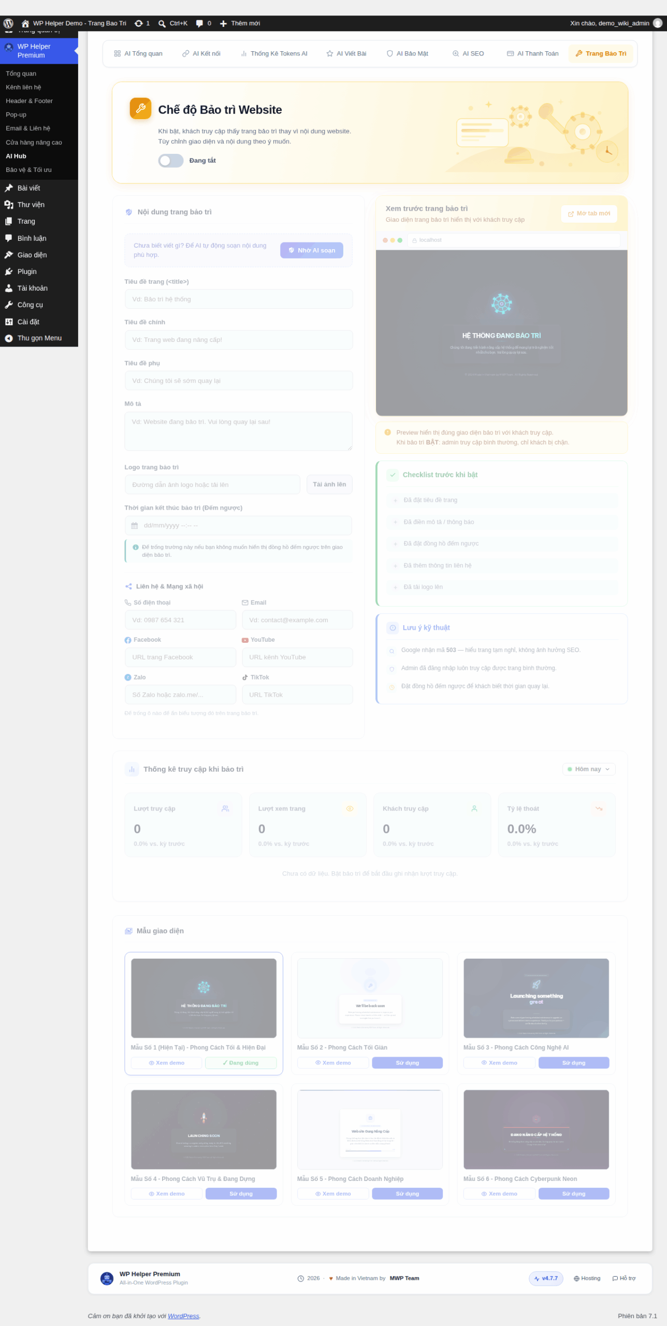667x1326 pixels.
Task: Click the admin avatar icon
Action: click(x=658, y=23)
